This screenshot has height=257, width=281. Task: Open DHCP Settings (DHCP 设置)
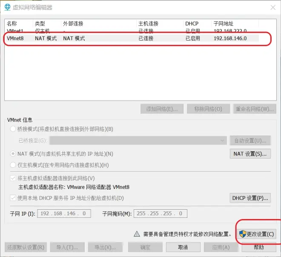pos(250,198)
